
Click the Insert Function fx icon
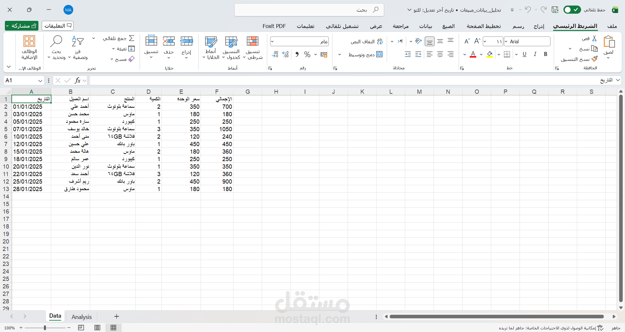tap(77, 80)
